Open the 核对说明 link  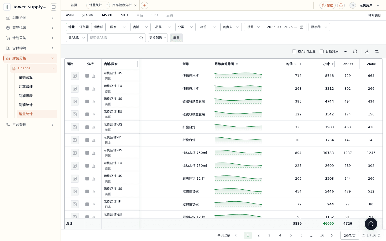click(375, 16)
